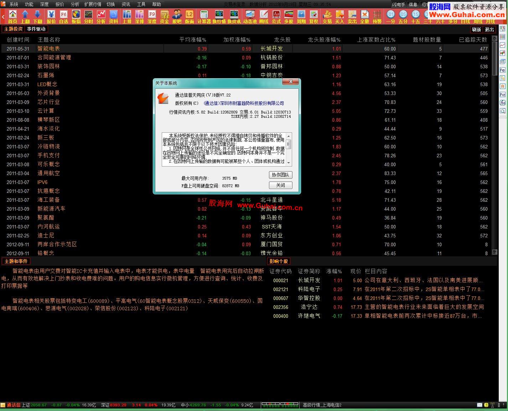Select stock 002121 科陆电子 row

pos(381,289)
